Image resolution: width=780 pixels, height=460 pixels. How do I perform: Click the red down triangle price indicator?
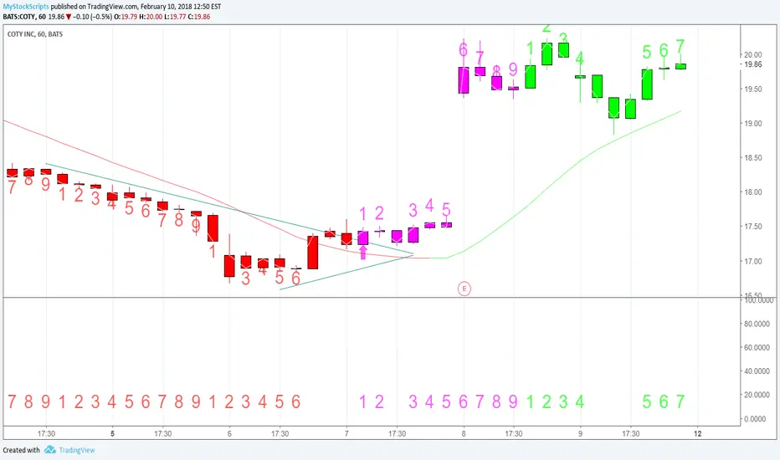tap(69, 17)
